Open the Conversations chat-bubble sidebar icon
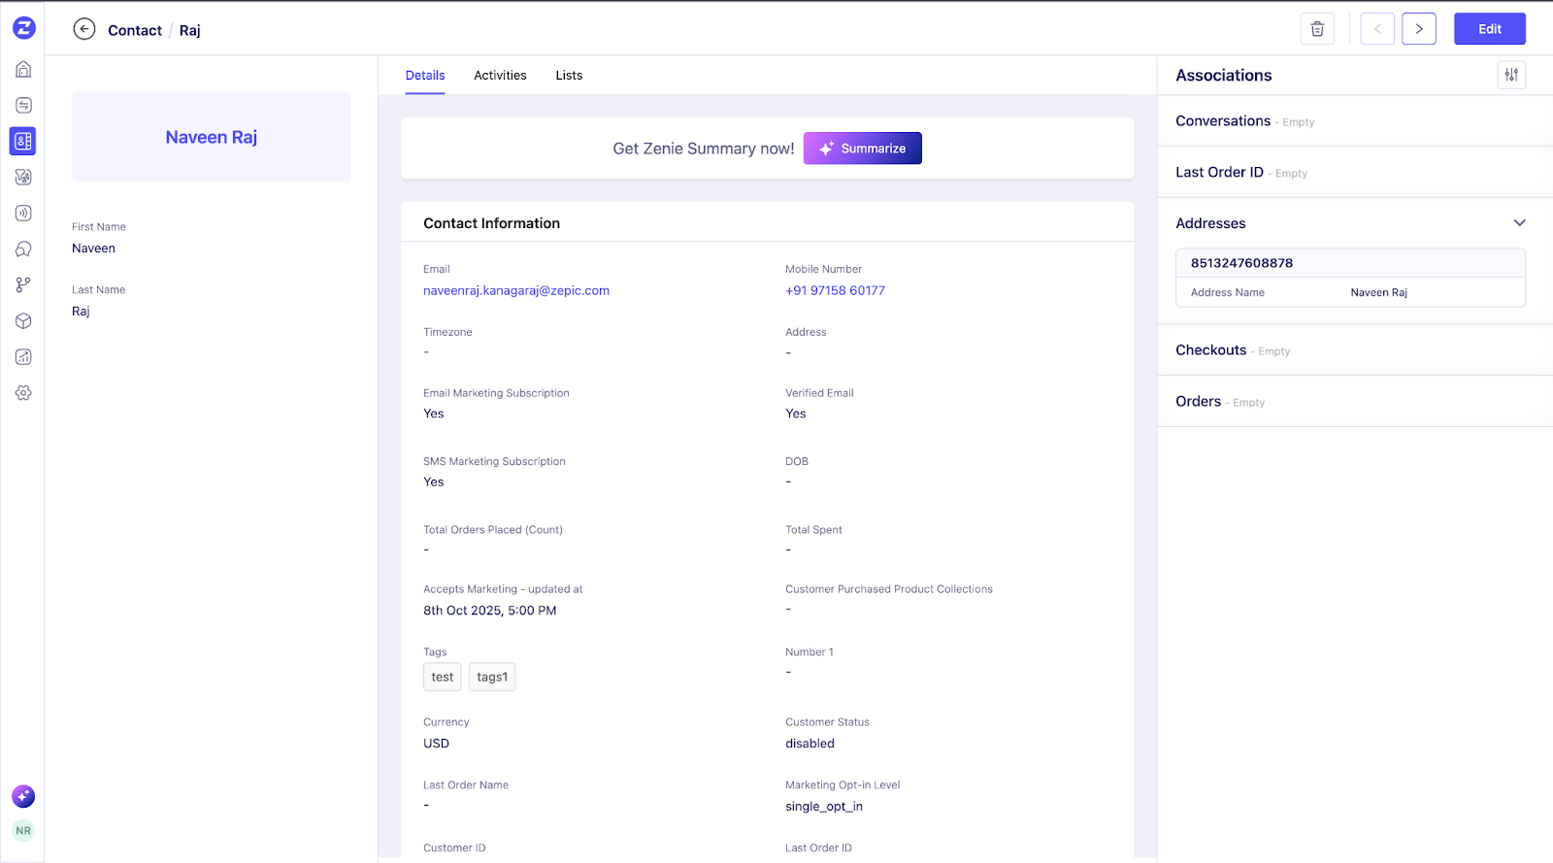 click(23, 249)
